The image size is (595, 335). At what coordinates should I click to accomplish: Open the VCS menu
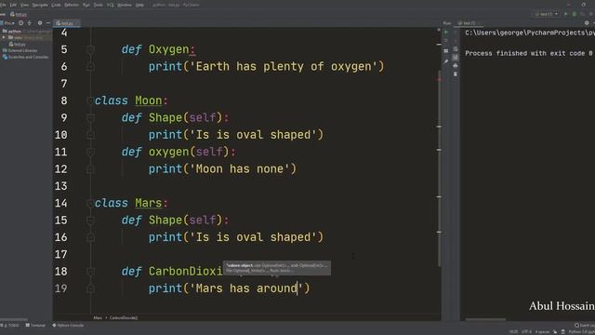[x=110, y=5]
